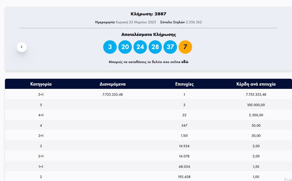Select the 192.638 winners count
Viewport: 292px width, 181px height.
tap(184, 177)
